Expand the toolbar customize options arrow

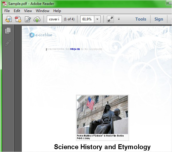[x=119, y=19]
